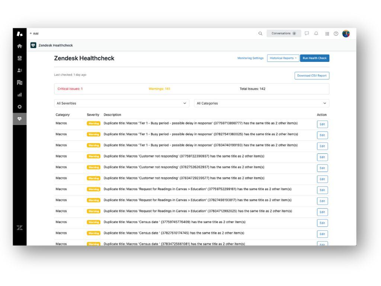The width and height of the screenshot is (381, 286).
Task: Click the + Add tab button
Action: (x=34, y=34)
